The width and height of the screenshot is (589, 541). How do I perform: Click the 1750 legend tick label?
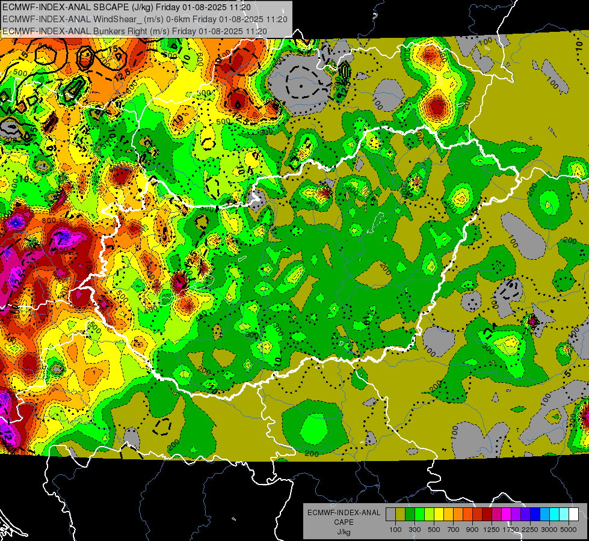coord(511,530)
